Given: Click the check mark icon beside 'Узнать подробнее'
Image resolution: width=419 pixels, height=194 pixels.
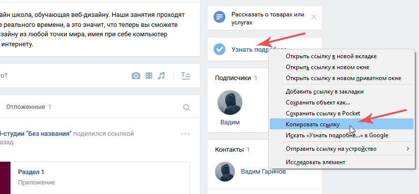Looking at the screenshot, I should click(219, 49).
